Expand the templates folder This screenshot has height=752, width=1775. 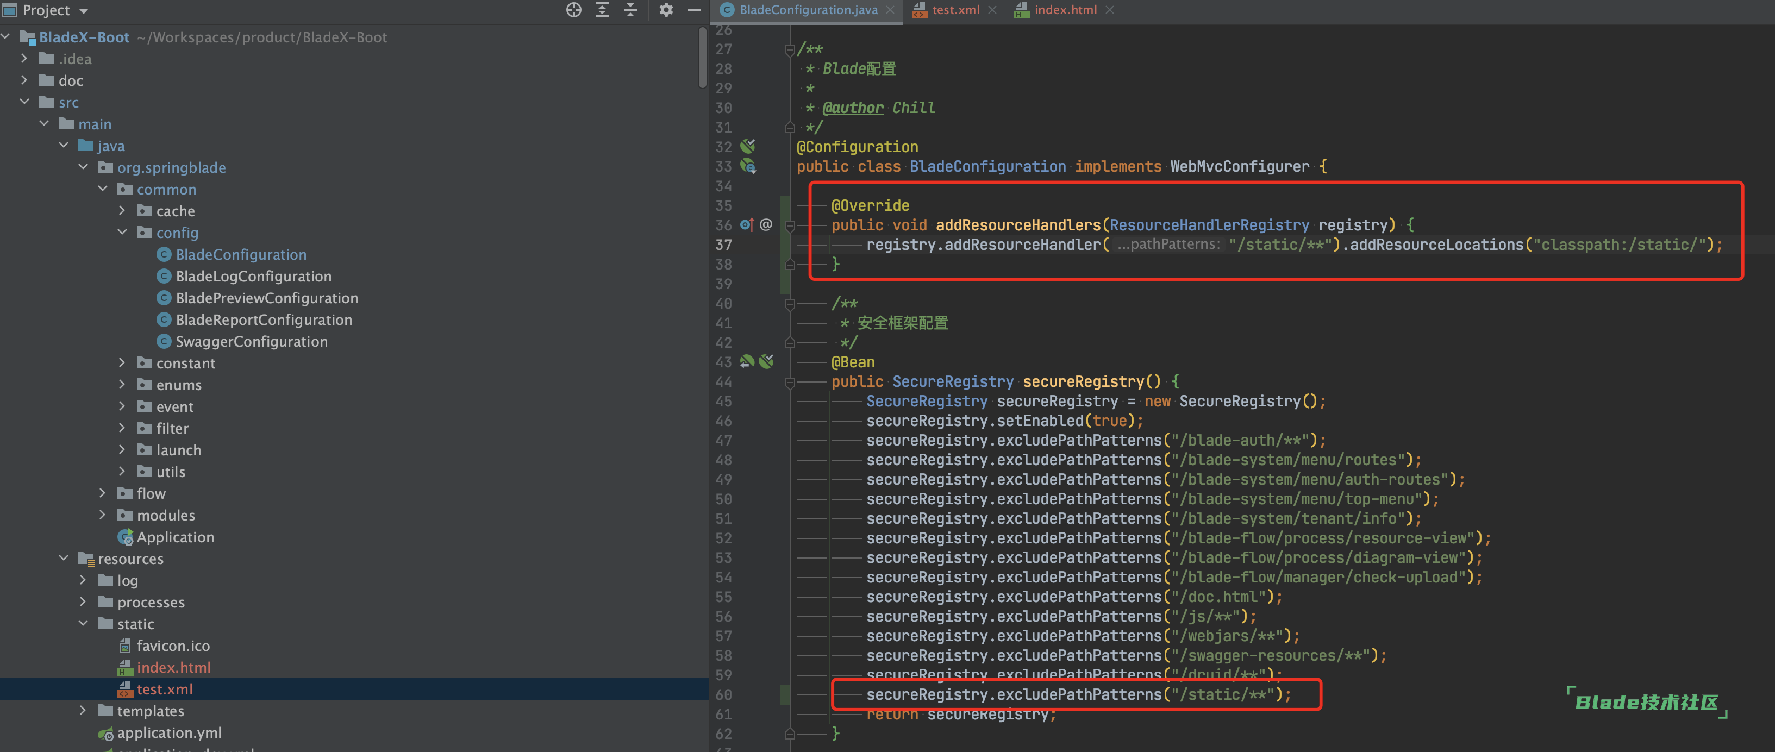pos(83,711)
